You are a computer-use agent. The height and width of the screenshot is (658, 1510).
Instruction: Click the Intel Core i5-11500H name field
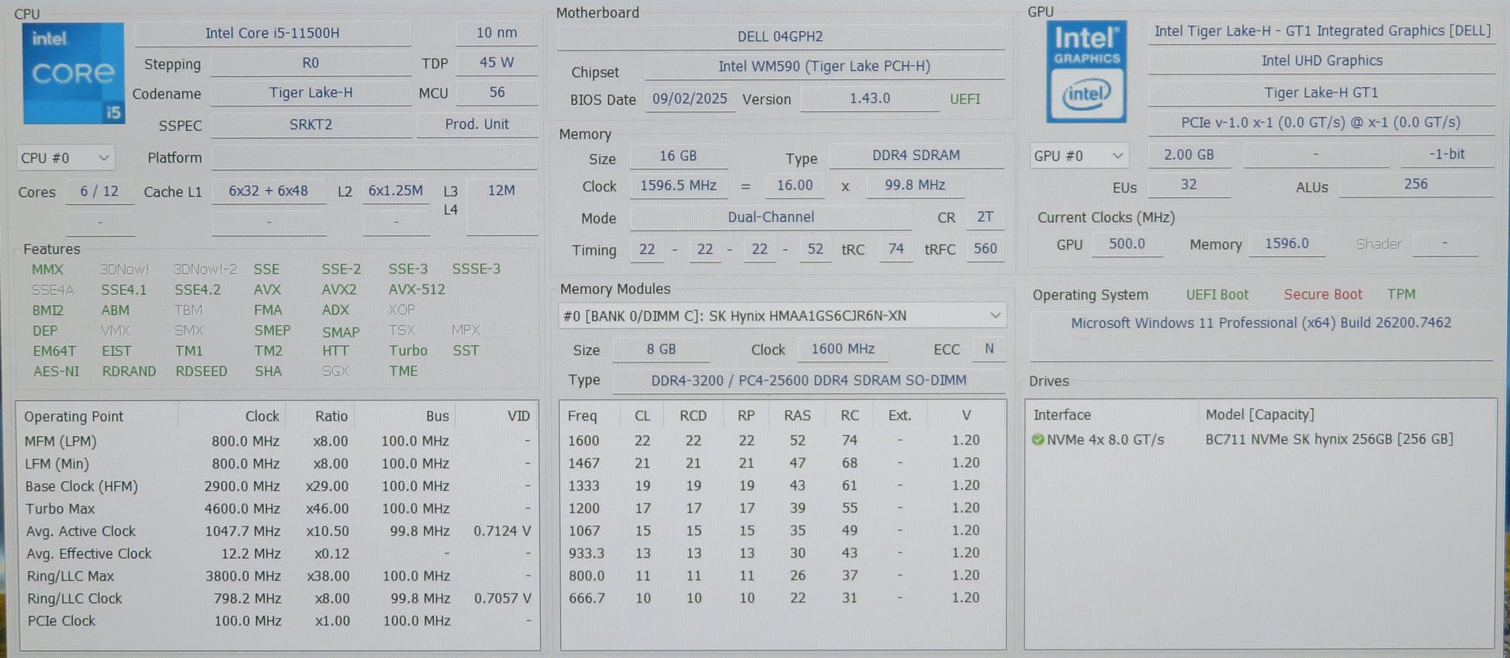(x=272, y=33)
